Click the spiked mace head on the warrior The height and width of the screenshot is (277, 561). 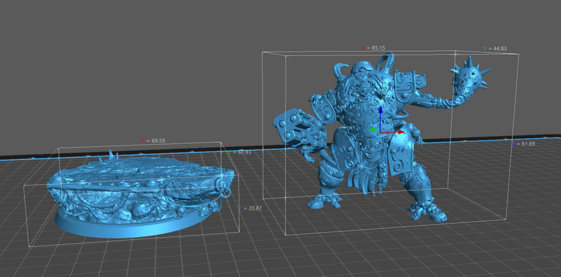click(x=471, y=80)
